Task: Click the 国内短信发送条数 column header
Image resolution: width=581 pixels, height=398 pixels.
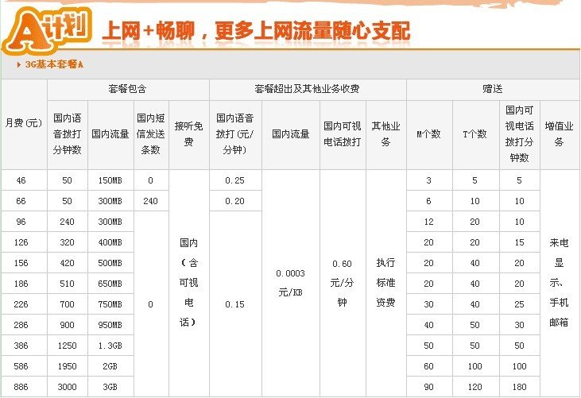Action: [x=151, y=134]
